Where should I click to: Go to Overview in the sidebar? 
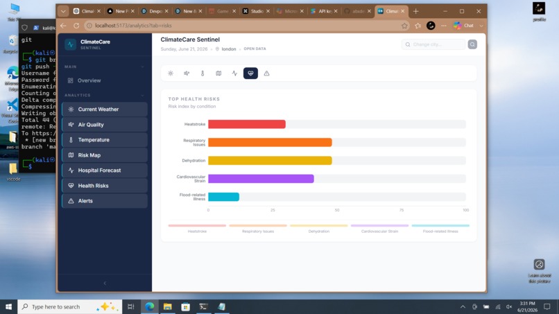pyautogui.click(x=105, y=80)
